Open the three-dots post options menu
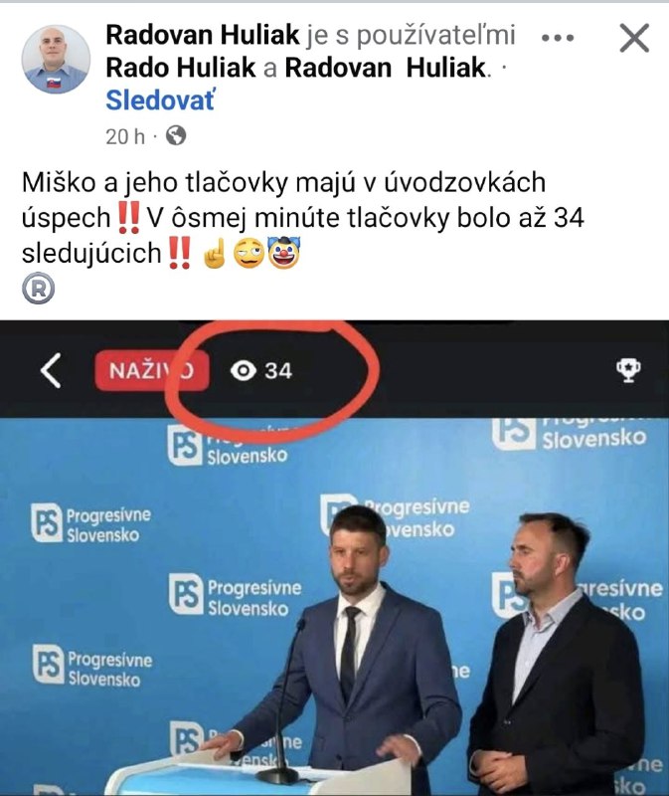Viewport: 669px width, 796px height. point(558,38)
